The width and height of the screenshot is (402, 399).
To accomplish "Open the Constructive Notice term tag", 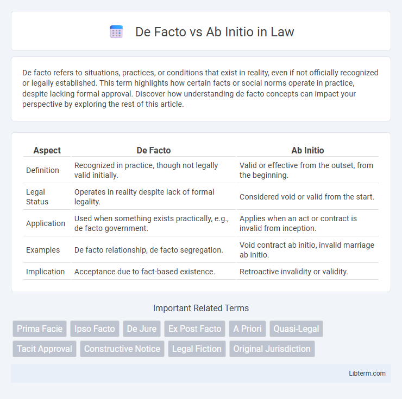I will [x=122, y=349].
